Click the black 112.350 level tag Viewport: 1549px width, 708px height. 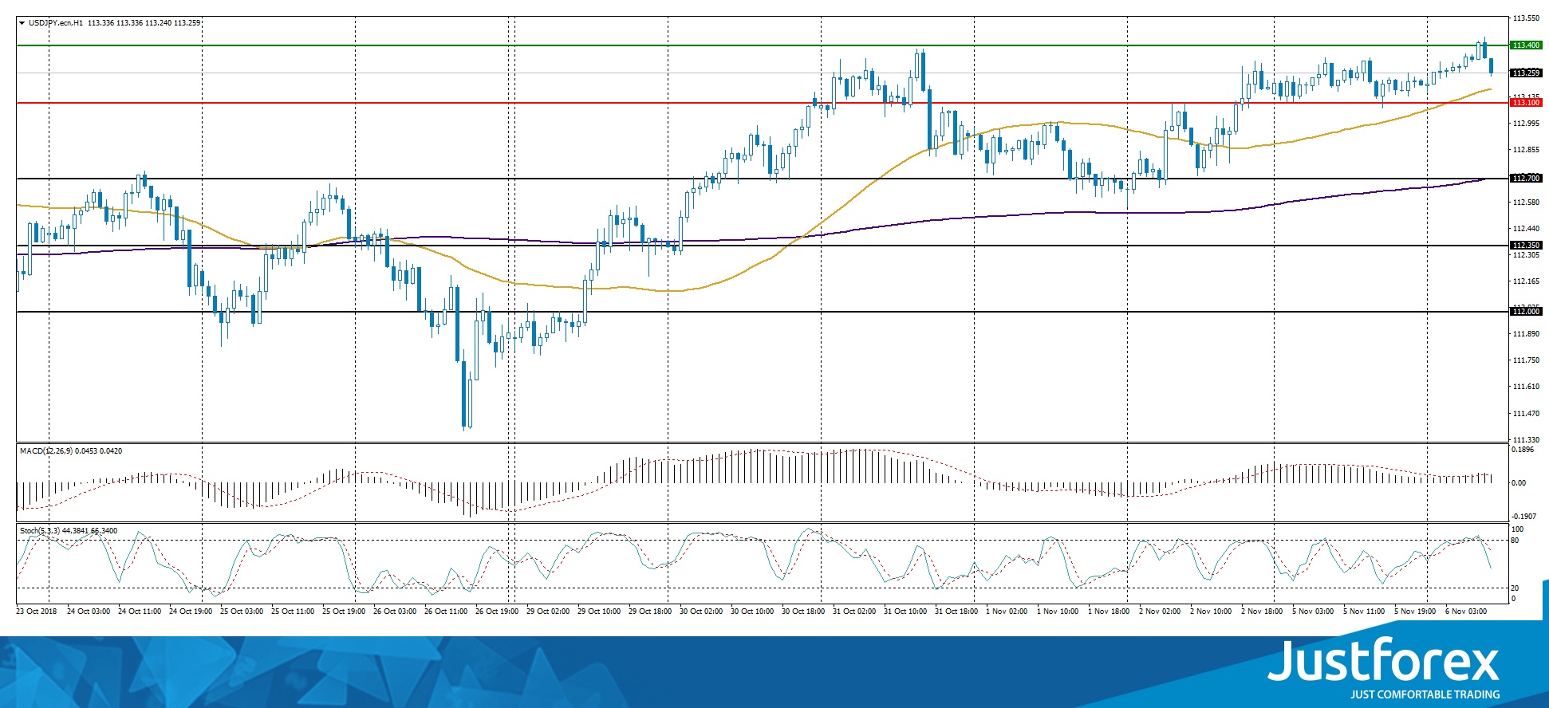tap(1526, 246)
